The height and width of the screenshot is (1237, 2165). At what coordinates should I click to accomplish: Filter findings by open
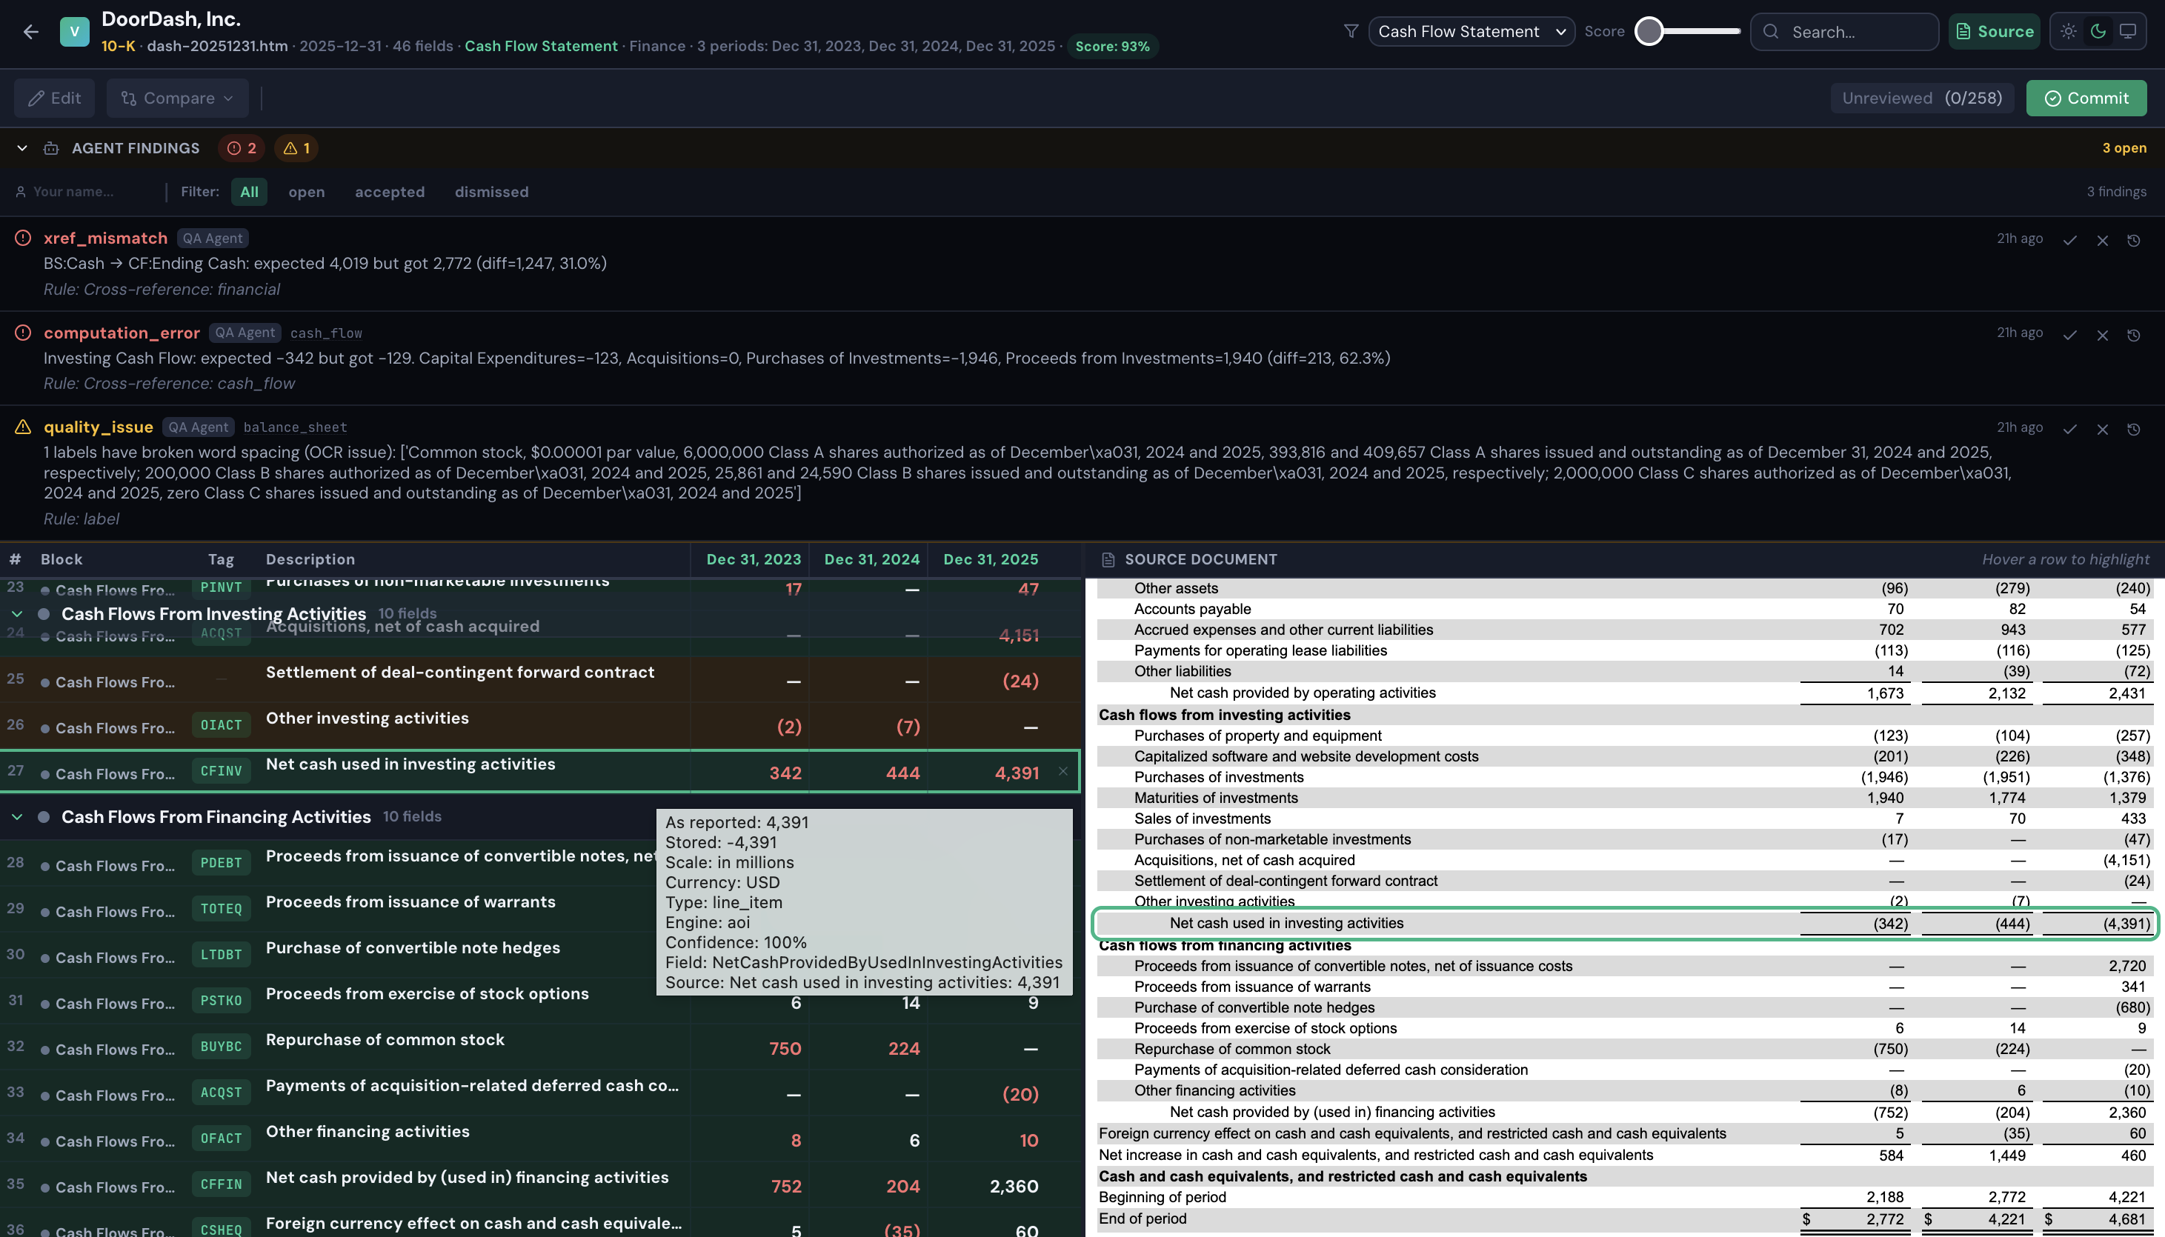pos(306,191)
